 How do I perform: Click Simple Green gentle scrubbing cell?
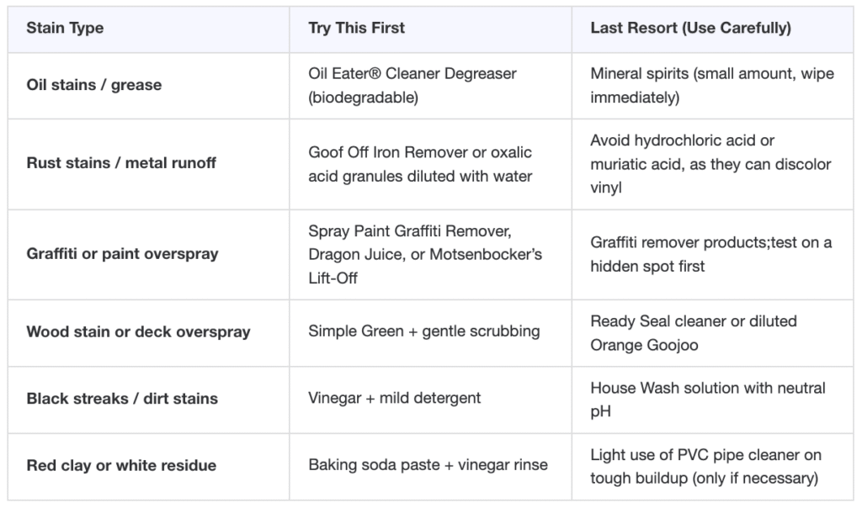coord(423,331)
